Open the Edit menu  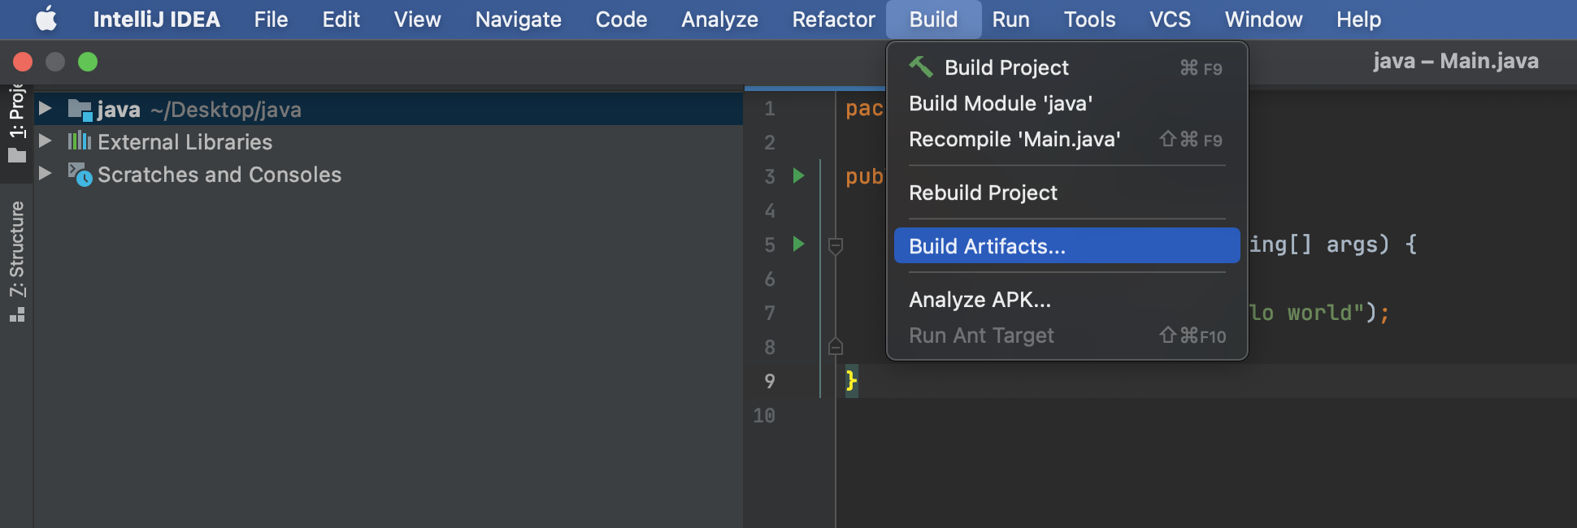(341, 19)
